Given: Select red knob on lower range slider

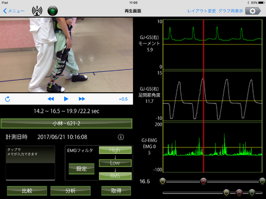Looking at the screenshot, I should coord(239,192).
